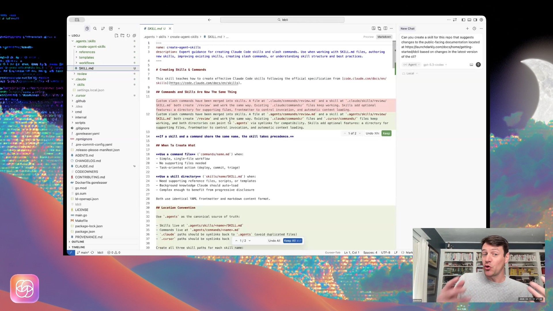The image size is (553, 311).
Task: Toggle the secondary side bar layout
Action: pos(475,20)
